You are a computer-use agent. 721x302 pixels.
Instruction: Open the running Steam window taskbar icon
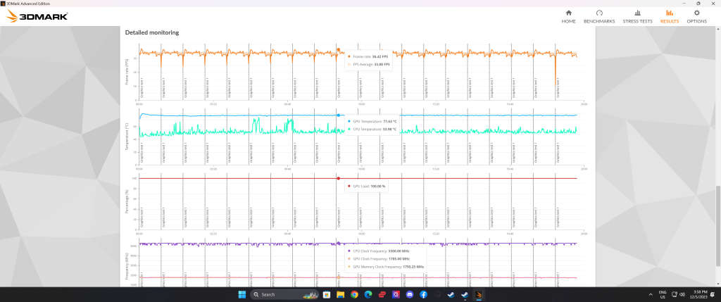(x=465, y=294)
